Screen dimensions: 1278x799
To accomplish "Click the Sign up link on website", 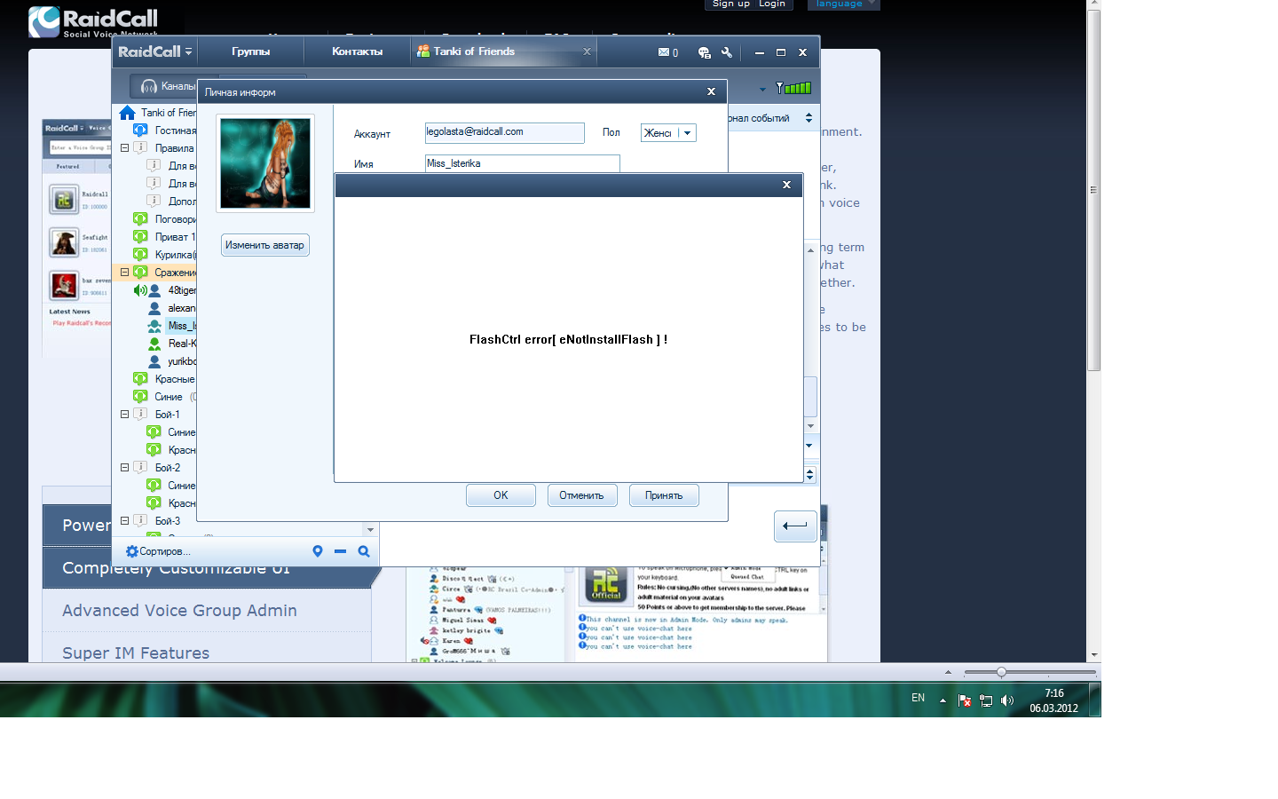I will click(x=731, y=4).
